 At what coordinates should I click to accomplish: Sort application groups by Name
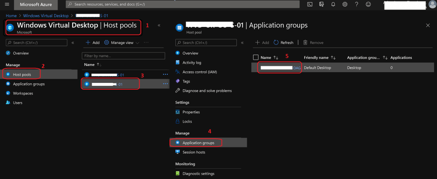point(269,57)
